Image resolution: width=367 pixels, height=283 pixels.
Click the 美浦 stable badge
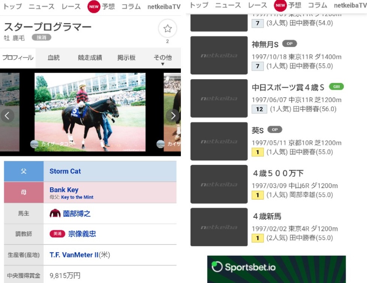tap(57, 234)
